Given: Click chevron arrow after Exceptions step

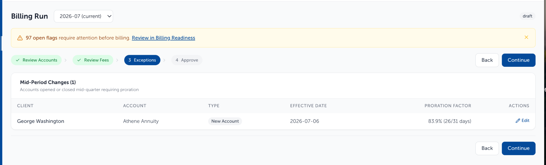Looking at the screenshot, I should (x=164, y=60).
